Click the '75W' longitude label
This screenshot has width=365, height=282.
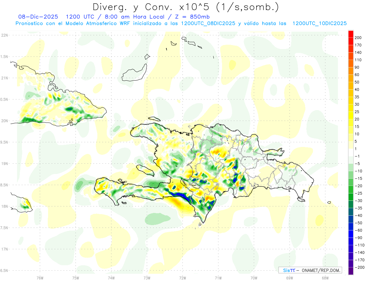click(76, 278)
